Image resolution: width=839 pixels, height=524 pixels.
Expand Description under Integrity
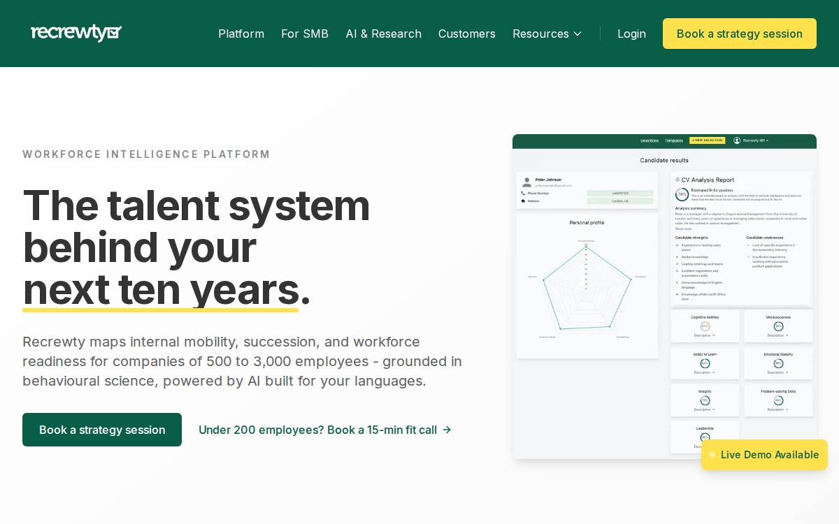(x=704, y=409)
